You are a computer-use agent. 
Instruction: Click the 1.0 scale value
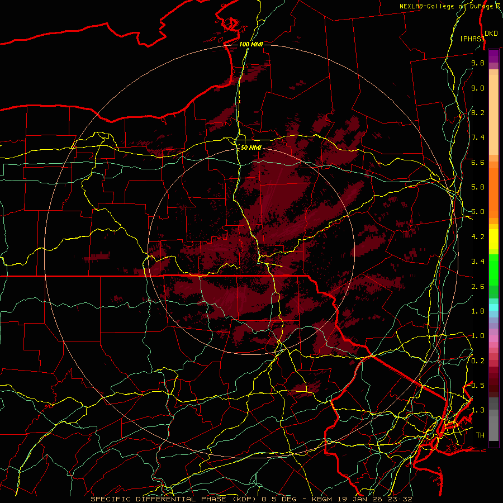click(x=478, y=336)
